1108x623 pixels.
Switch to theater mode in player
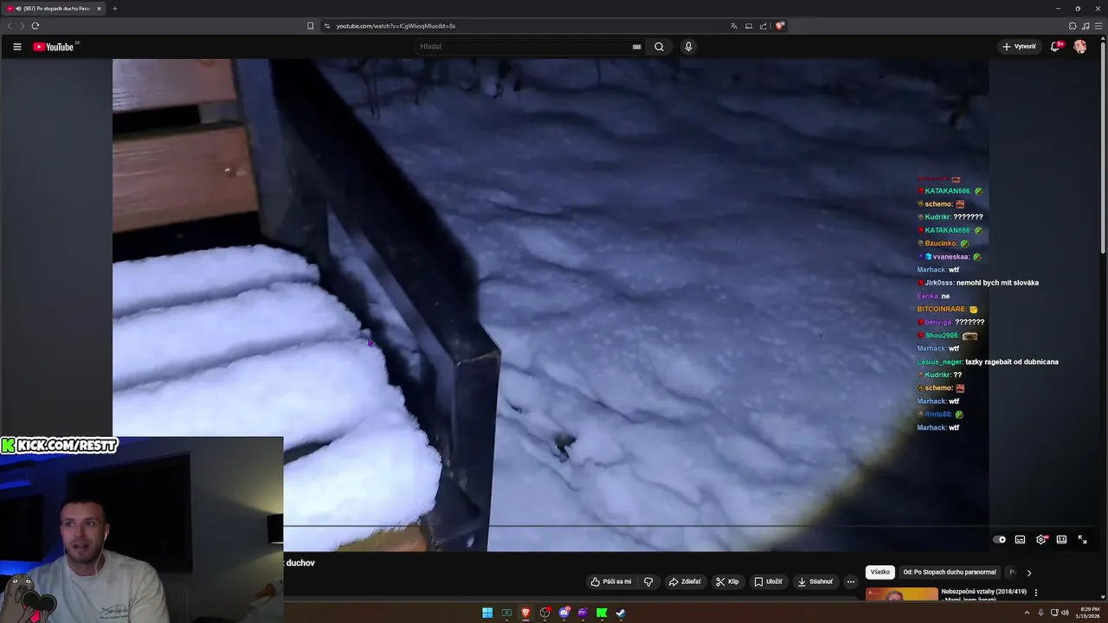pos(1061,539)
